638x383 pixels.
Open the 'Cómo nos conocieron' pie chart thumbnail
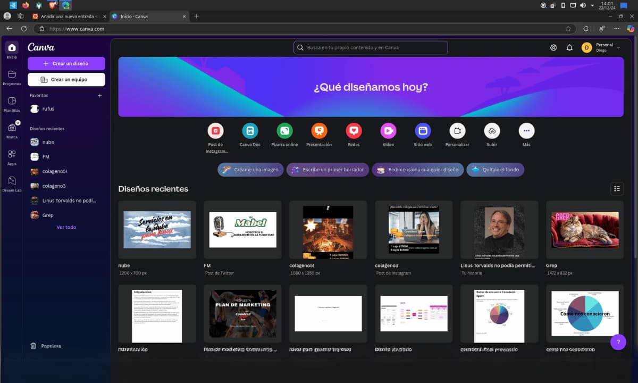[585, 313]
